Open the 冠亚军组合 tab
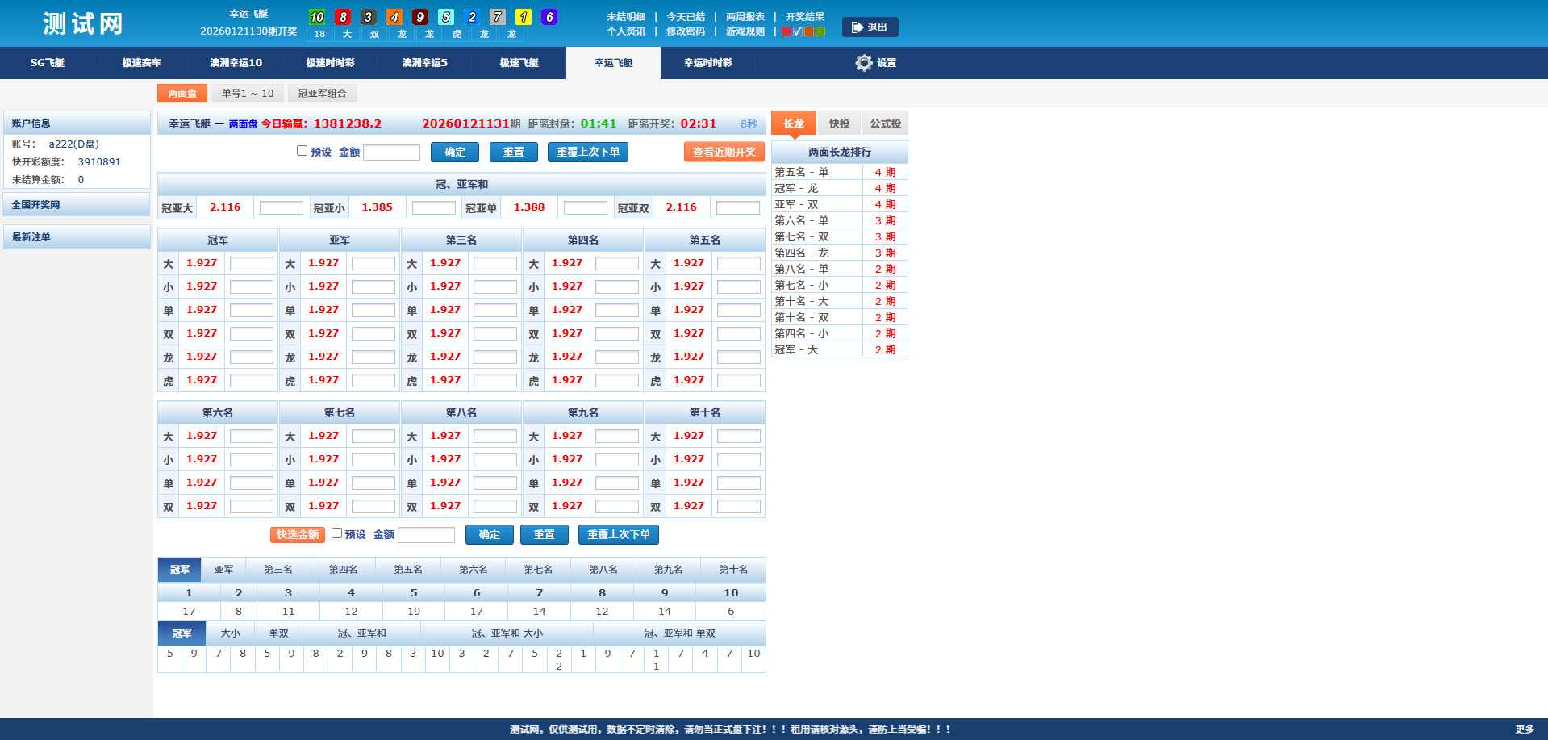 [x=322, y=94]
